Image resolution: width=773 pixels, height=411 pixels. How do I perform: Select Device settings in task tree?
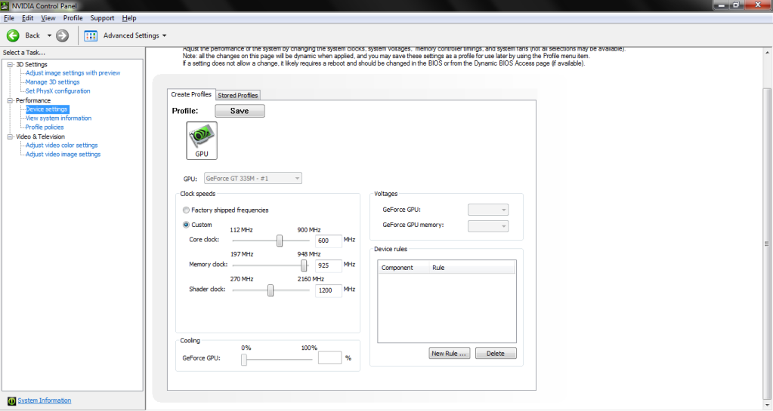(x=47, y=109)
